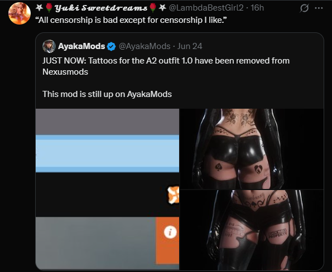
Task: Click 'This mod is still up' text line
Action: coord(107,94)
